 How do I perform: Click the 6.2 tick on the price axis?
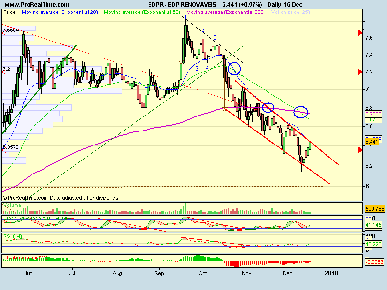369,166
